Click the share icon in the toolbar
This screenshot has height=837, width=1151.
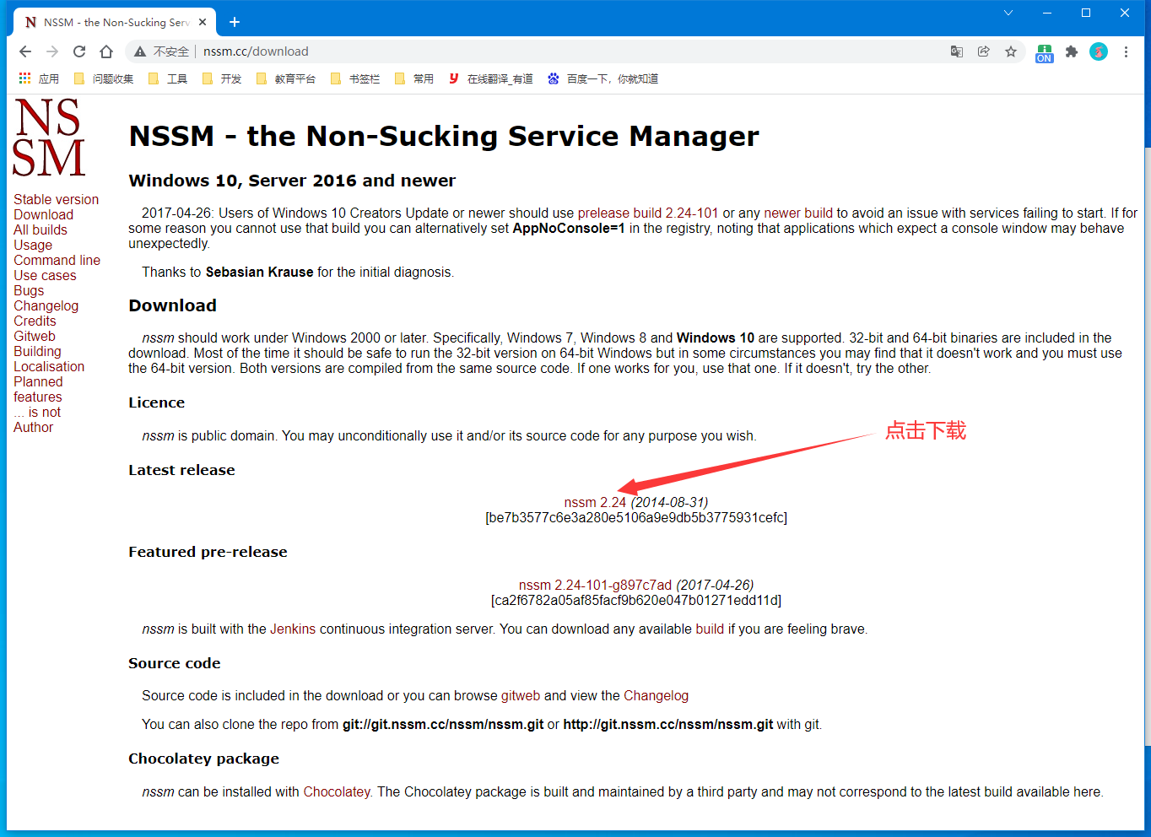pos(983,51)
